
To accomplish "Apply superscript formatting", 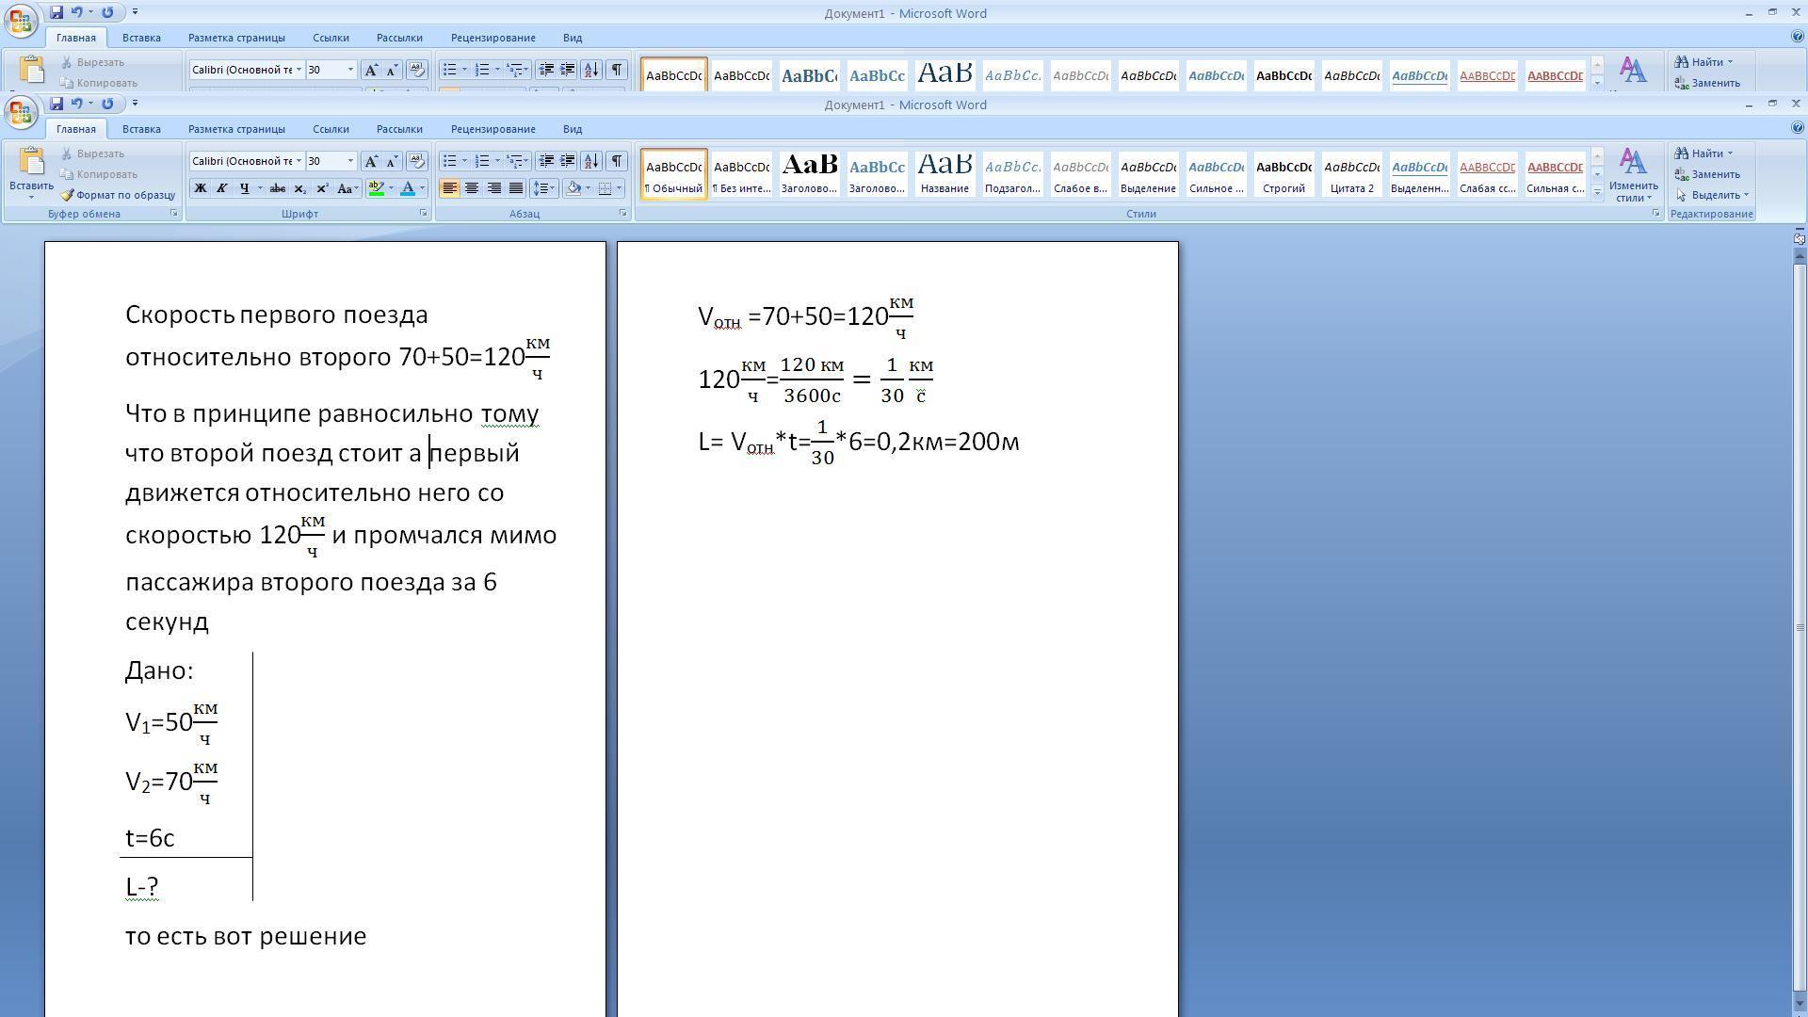I will tap(322, 188).
